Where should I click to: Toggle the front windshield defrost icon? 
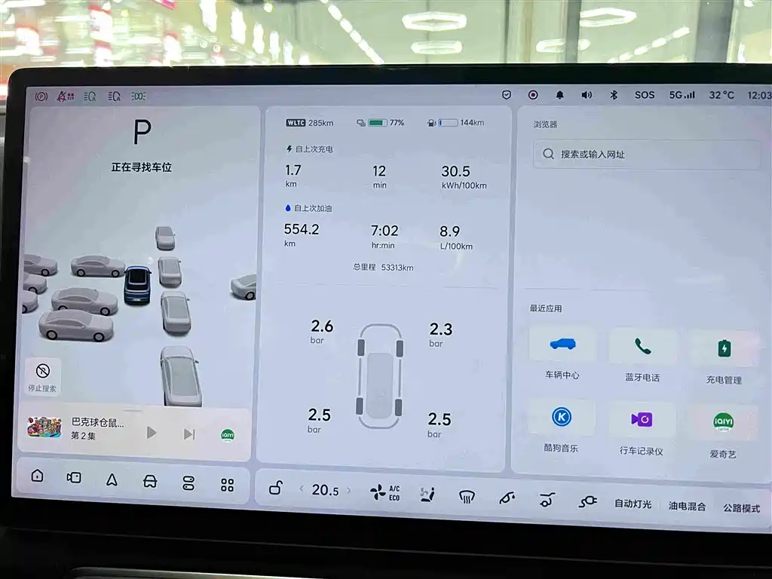[466, 497]
